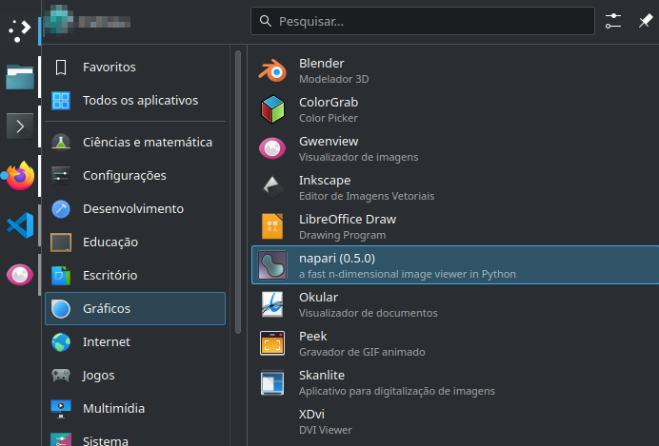Click the category list scrollbar

tap(237, 190)
